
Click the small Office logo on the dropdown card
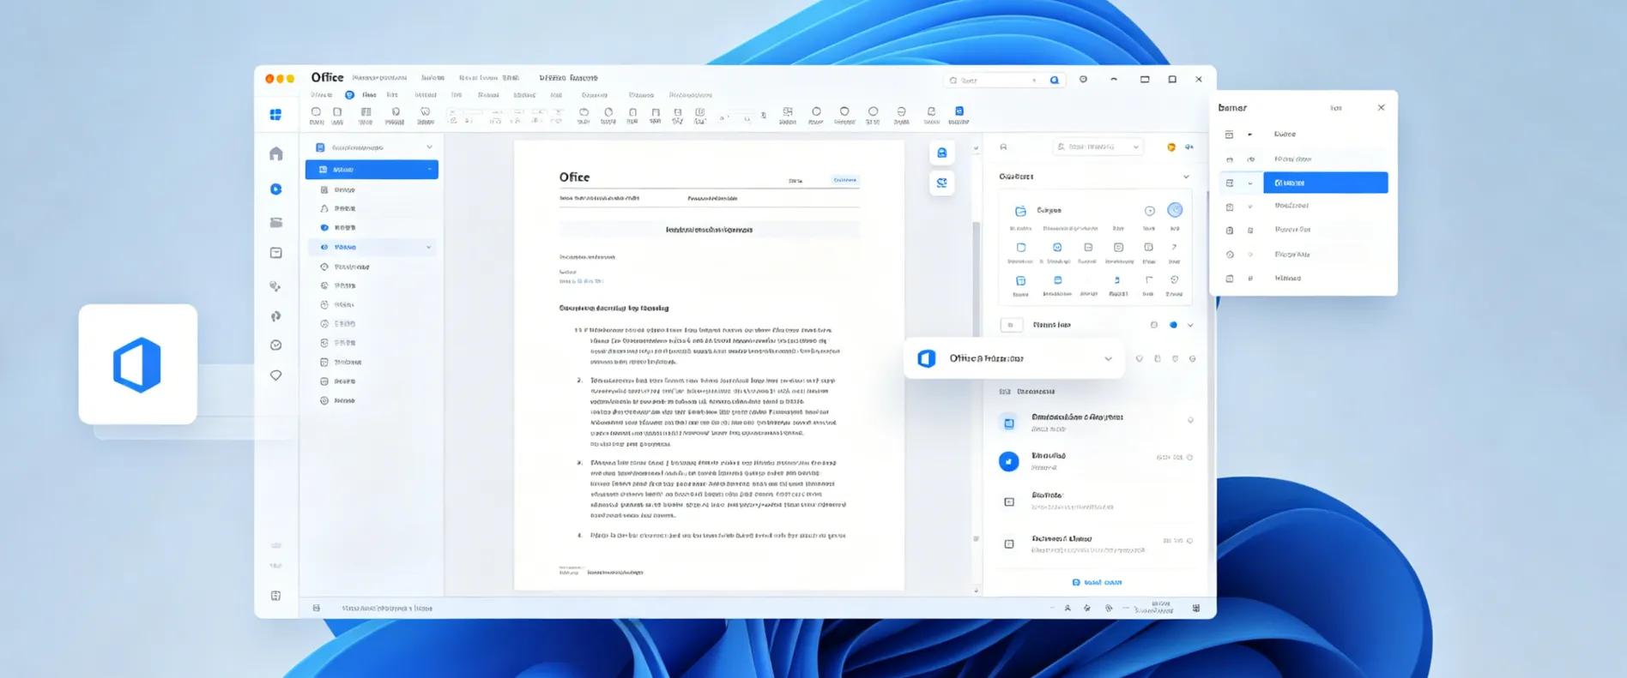click(x=926, y=358)
